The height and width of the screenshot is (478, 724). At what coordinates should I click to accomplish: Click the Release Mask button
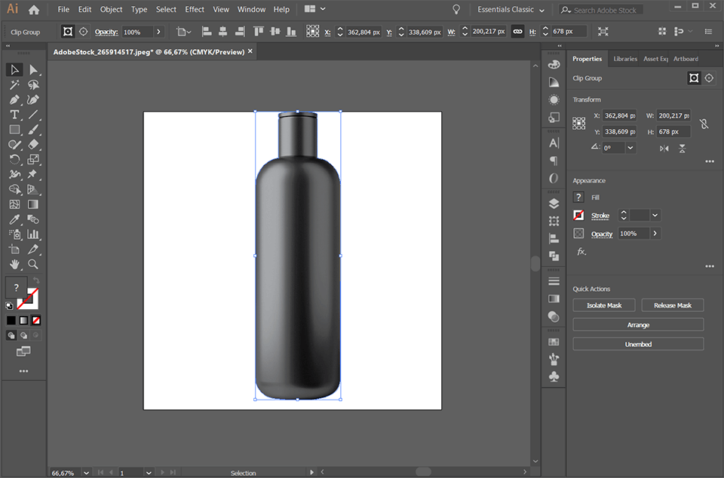[x=672, y=305]
